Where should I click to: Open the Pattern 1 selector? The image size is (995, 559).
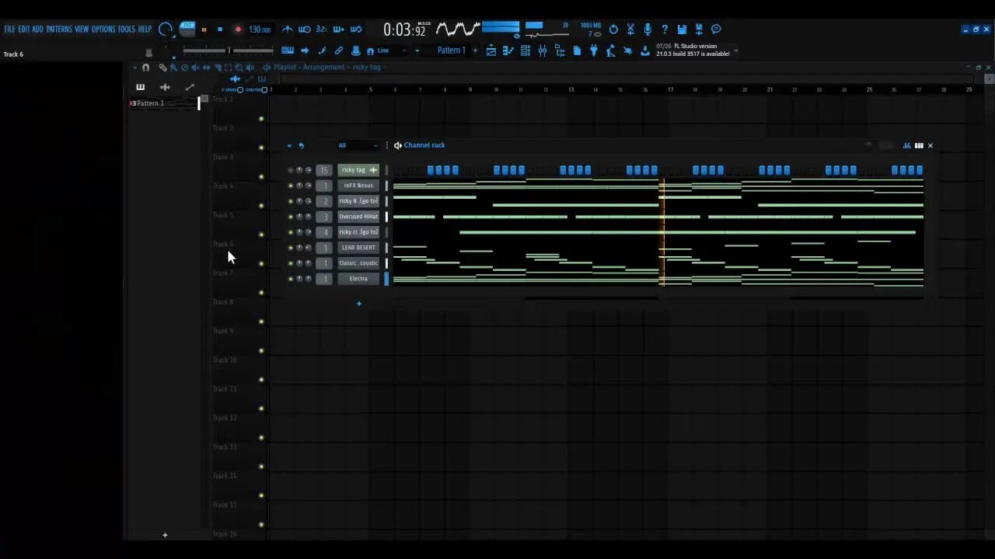pyautogui.click(x=451, y=50)
